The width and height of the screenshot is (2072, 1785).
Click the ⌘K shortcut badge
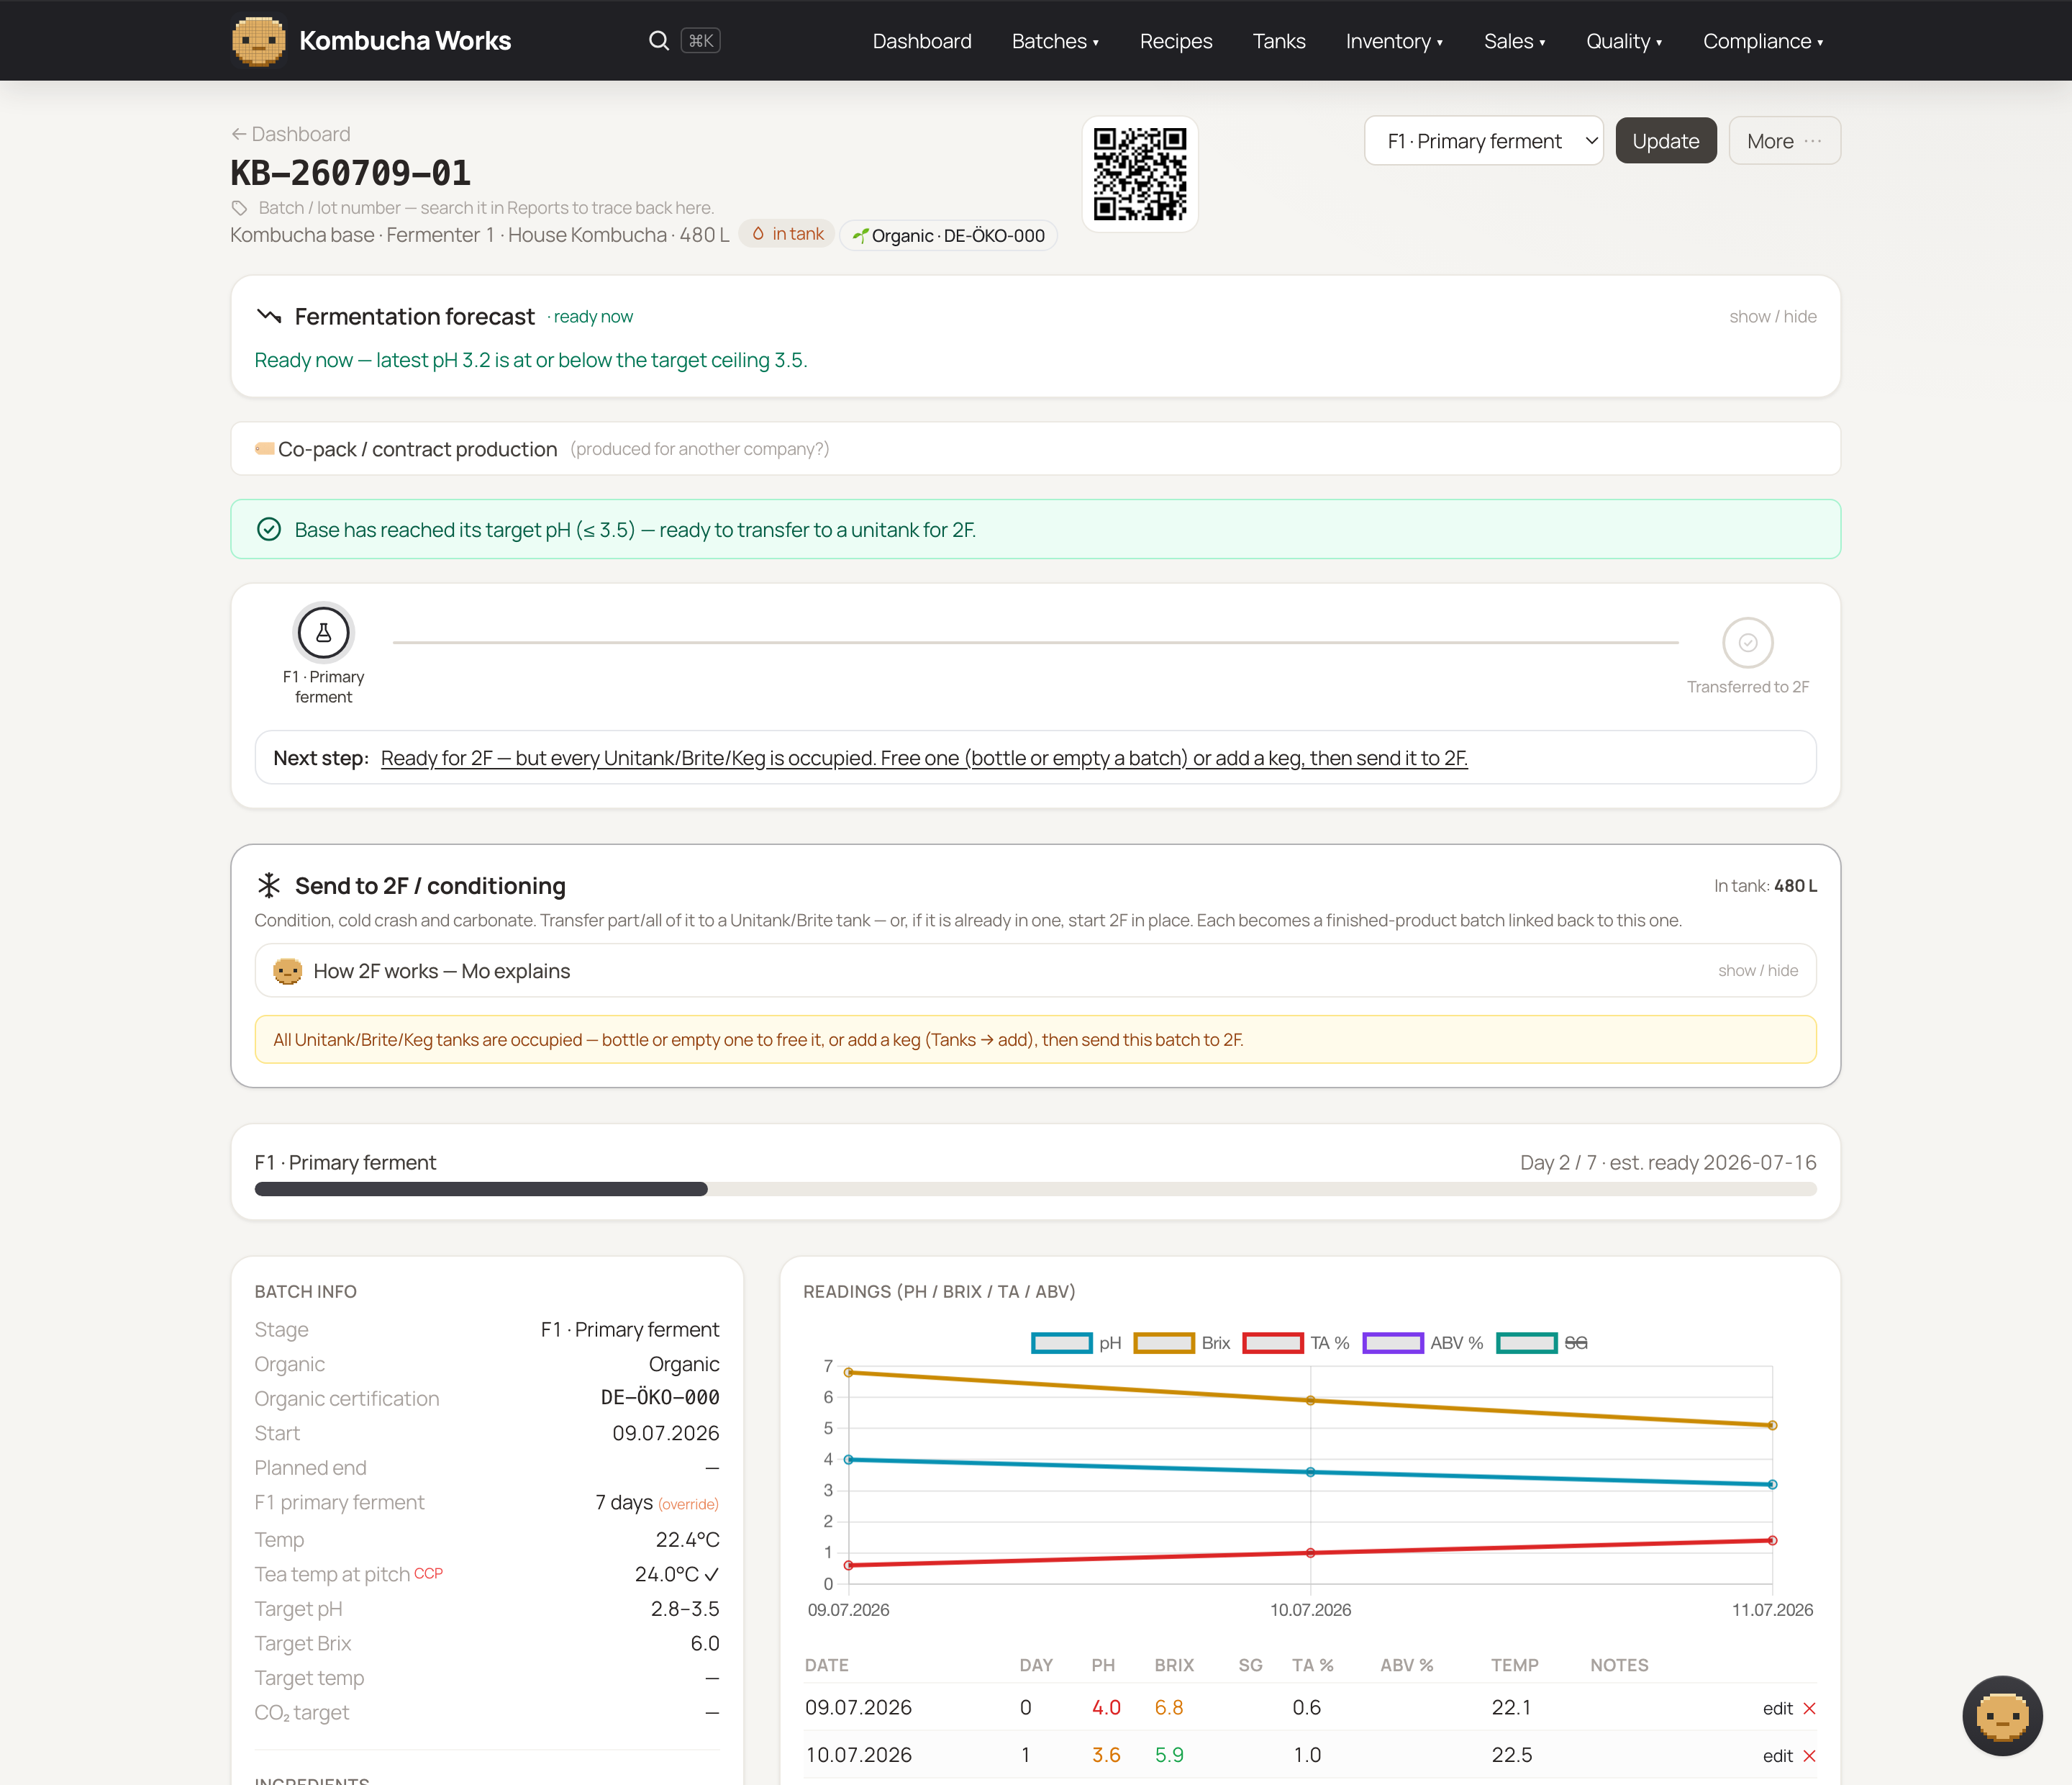pos(701,41)
